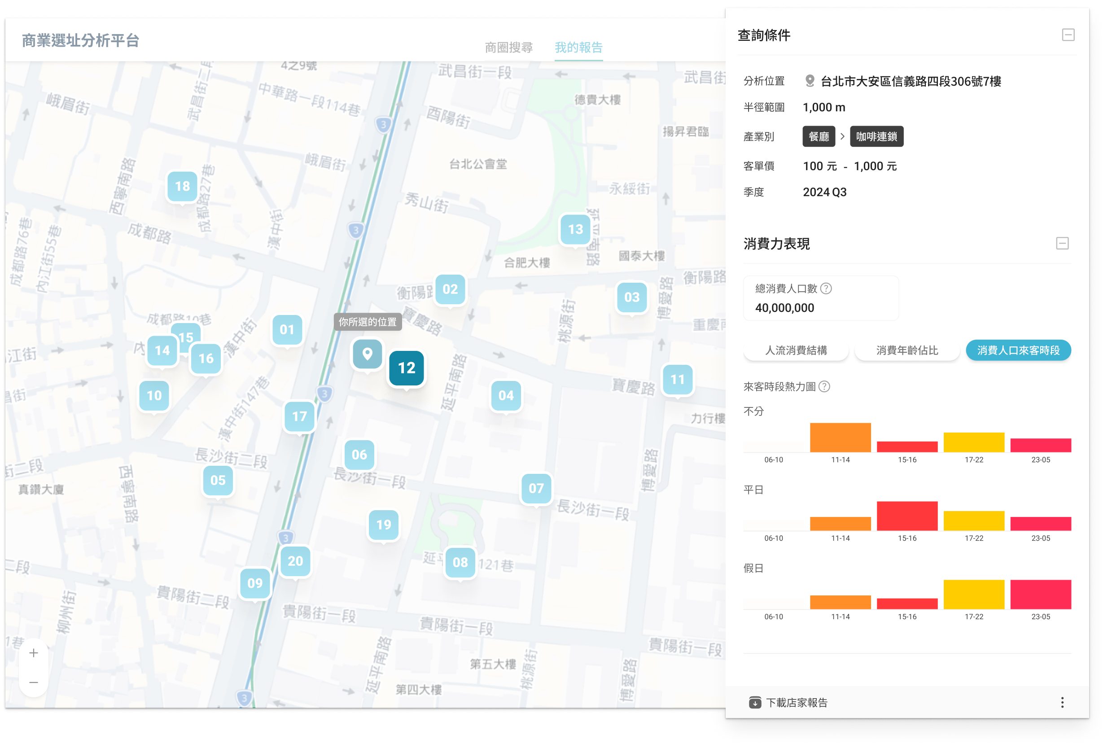The image size is (1108, 748).
Task: Click the pink 23-05 bar in 假日
Action: coord(1040,595)
